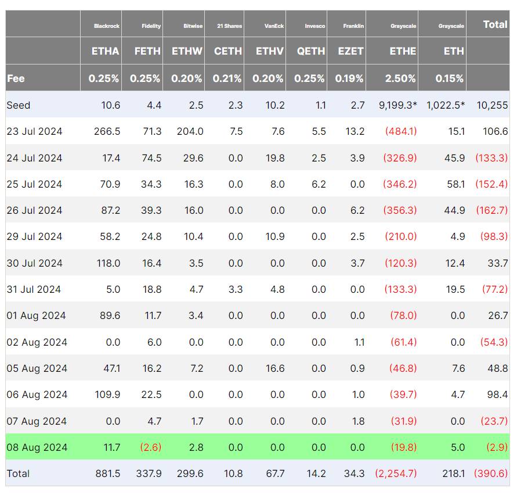The width and height of the screenshot is (517, 495).
Task: Click the 10,255 seed total
Action: point(492,105)
